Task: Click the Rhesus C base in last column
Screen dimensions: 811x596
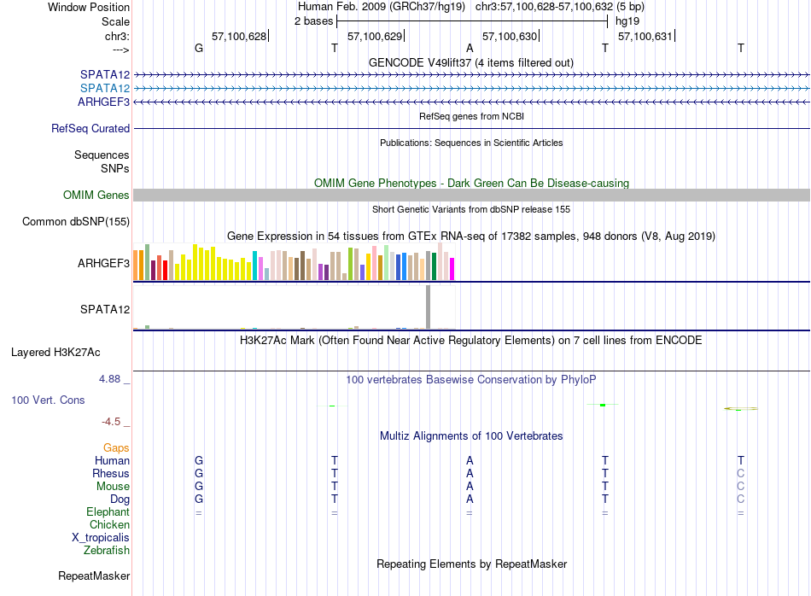Action: (x=741, y=473)
